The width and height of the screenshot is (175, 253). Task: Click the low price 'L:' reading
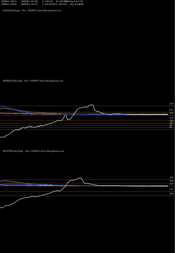point(61,4)
